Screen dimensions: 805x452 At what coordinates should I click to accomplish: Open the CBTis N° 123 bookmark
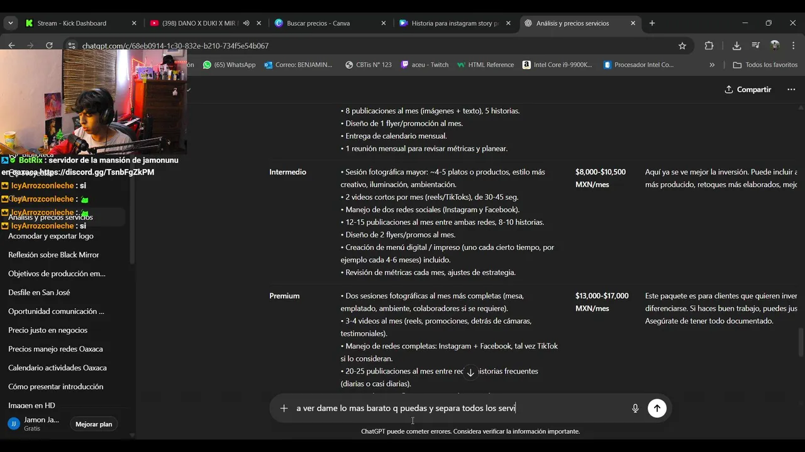[x=368, y=65]
